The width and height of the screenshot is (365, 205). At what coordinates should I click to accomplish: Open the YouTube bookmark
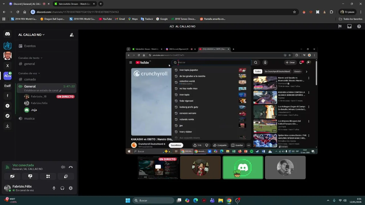(x=105, y=19)
